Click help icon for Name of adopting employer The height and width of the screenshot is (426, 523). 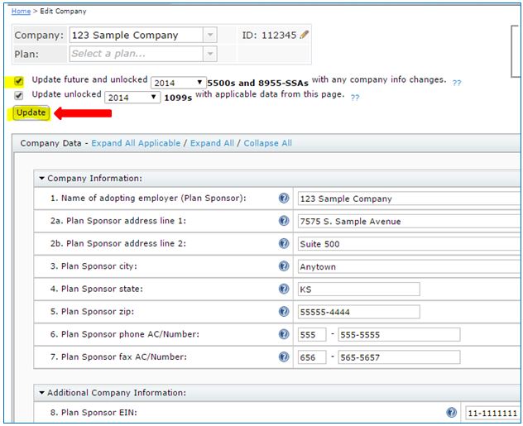284,199
